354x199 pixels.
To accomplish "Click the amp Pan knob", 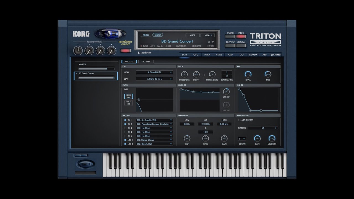I will (268, 74).
